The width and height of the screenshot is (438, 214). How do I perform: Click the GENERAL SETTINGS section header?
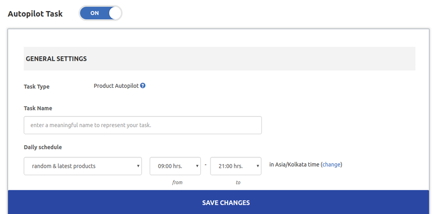pyautogui.click(x=220, y=59)
